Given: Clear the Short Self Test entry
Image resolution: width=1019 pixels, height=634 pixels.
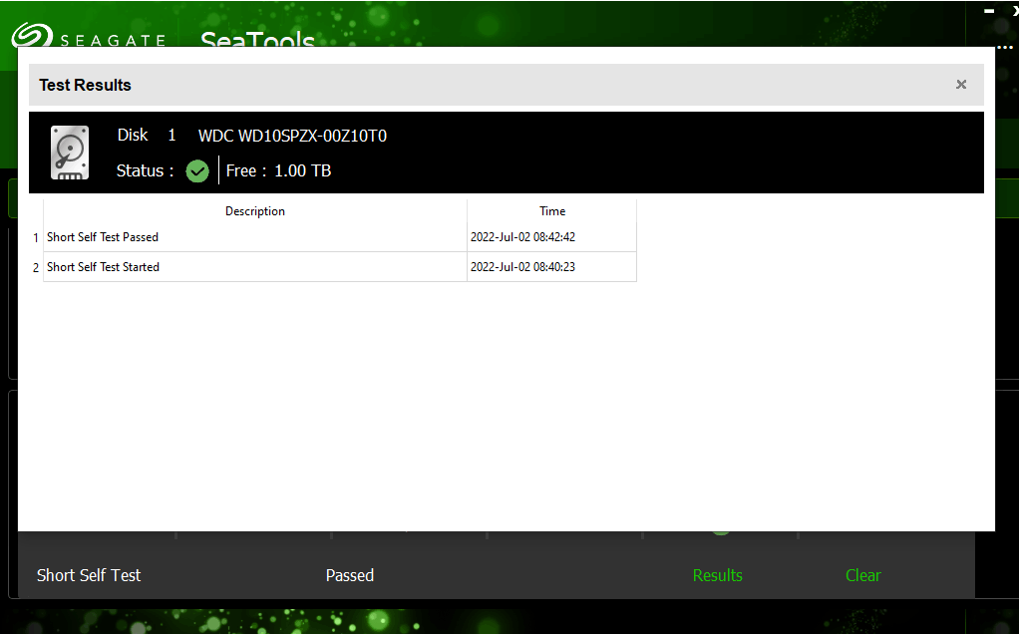Looking at the screenshot, I should (x=863, y=575).
